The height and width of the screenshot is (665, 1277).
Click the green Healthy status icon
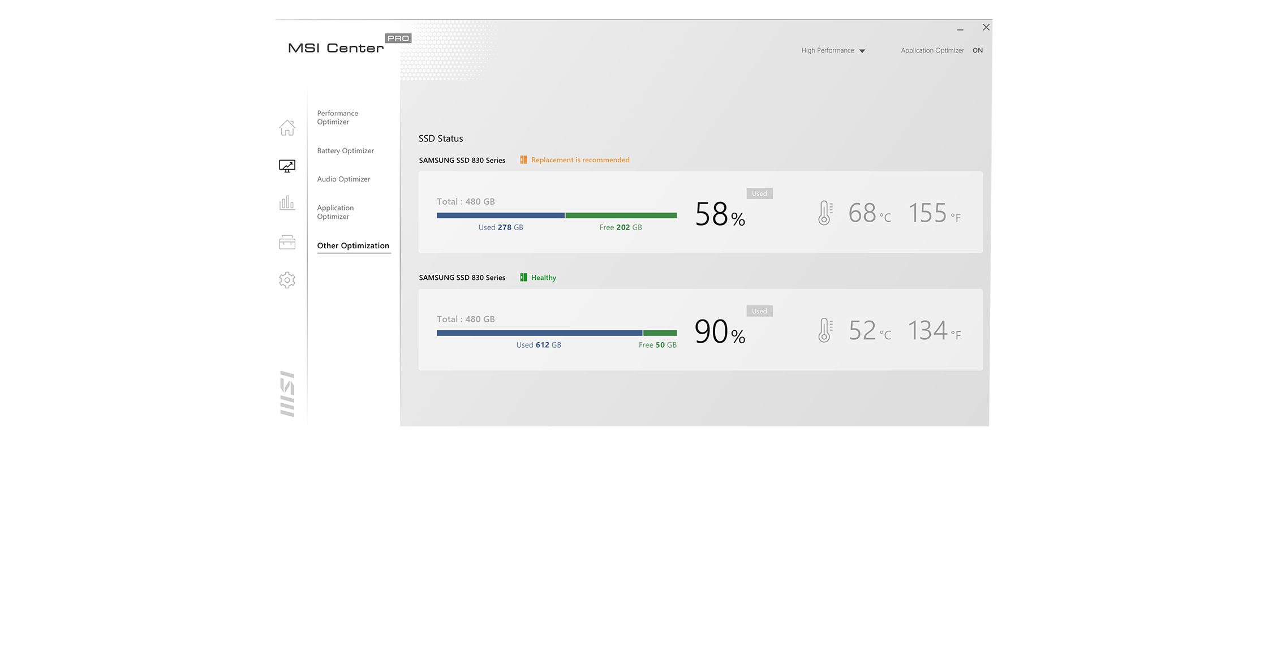tap(523, 278)
